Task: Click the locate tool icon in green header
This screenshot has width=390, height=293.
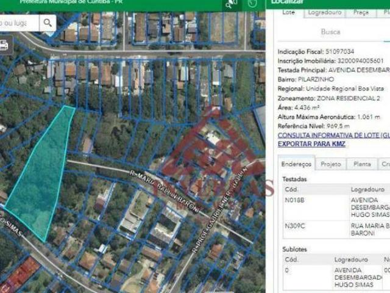Action: pyautogui.click(x=232, y=4)
